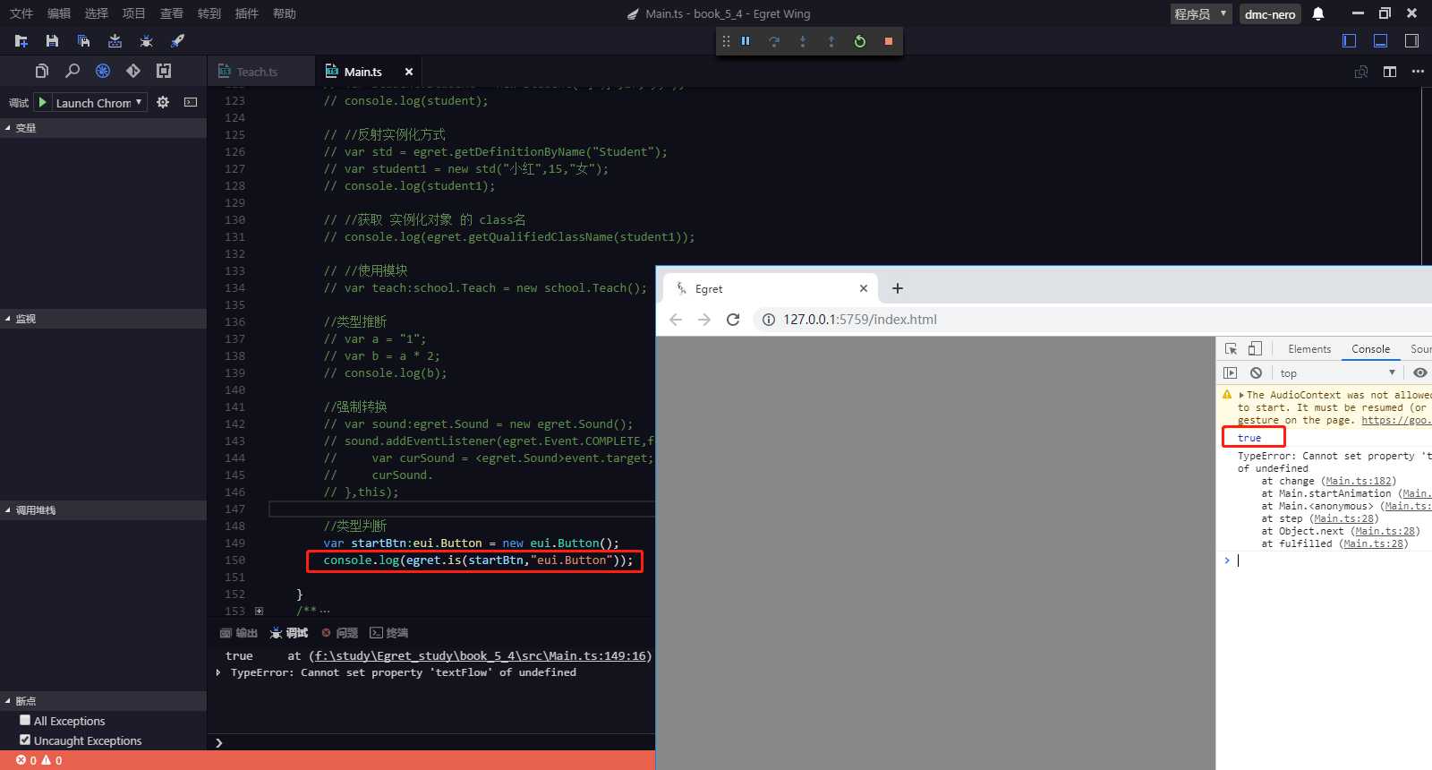The width and height of the screenshot is (1432, 770).
Task: Open the 编辑 menu
Action: point(59,13)
